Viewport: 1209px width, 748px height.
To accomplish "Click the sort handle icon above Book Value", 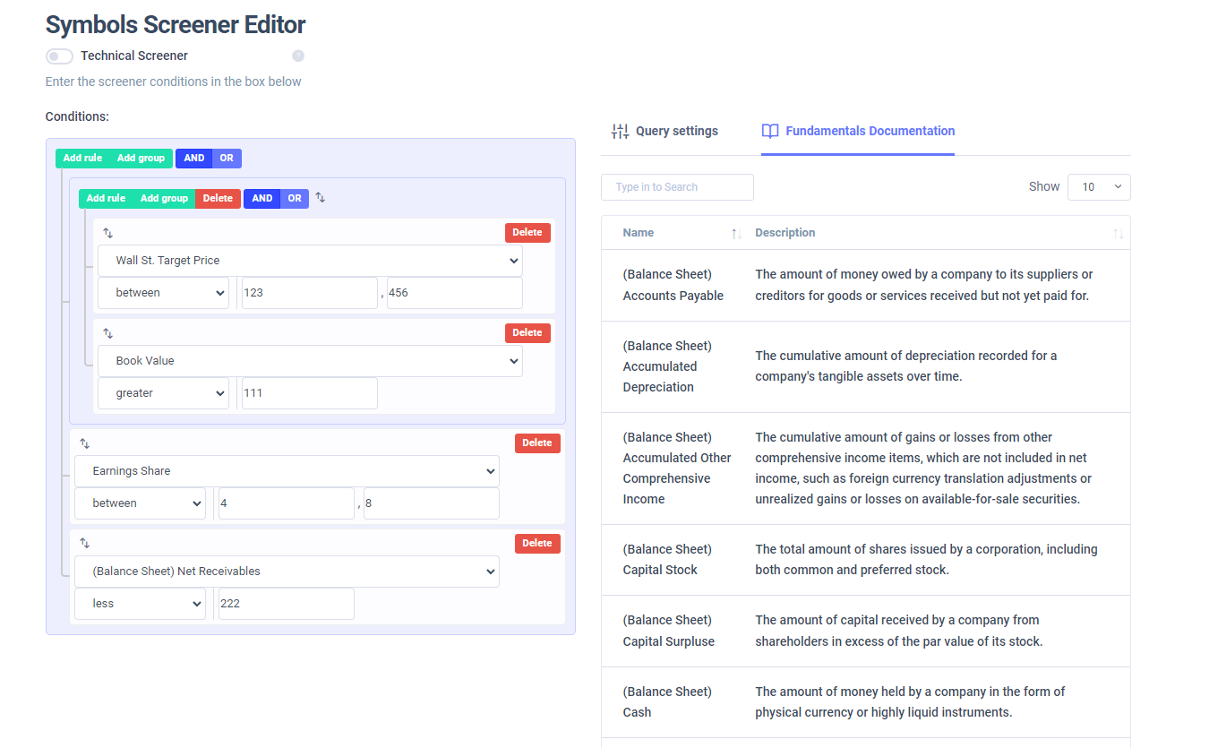I will click(107, 333).
